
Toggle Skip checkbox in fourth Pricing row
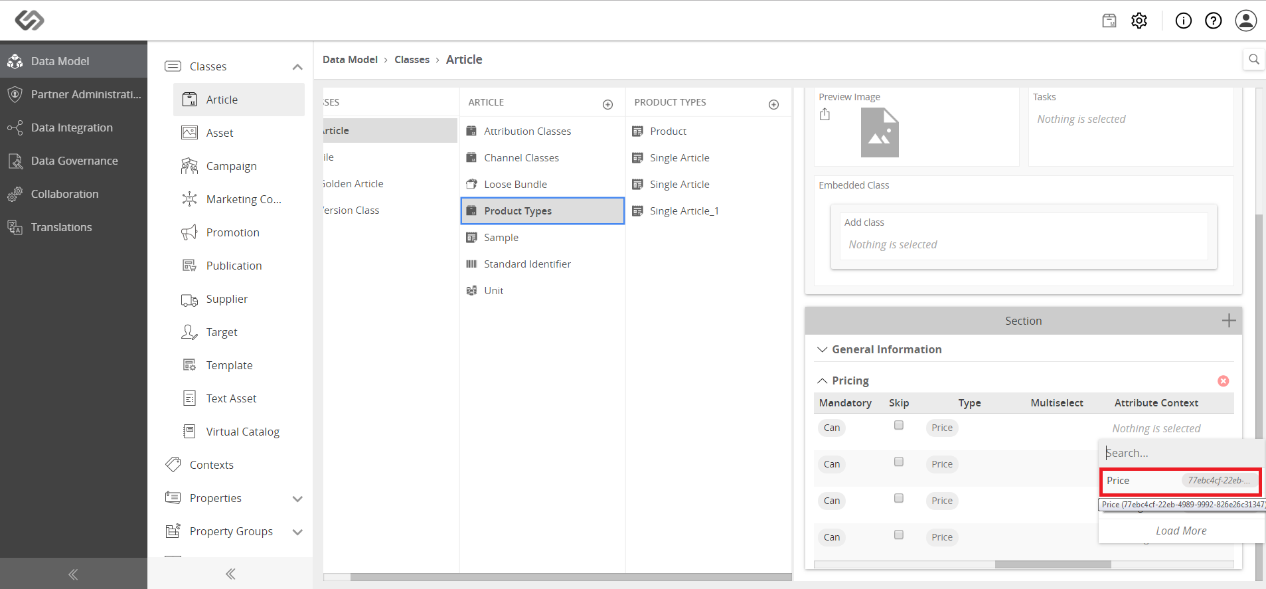[899, 535]
